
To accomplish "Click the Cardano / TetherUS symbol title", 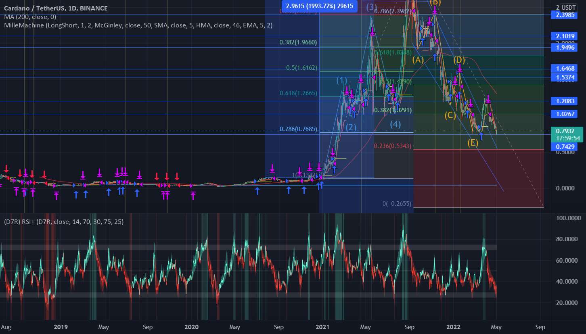I will click(x=56, y=9).
